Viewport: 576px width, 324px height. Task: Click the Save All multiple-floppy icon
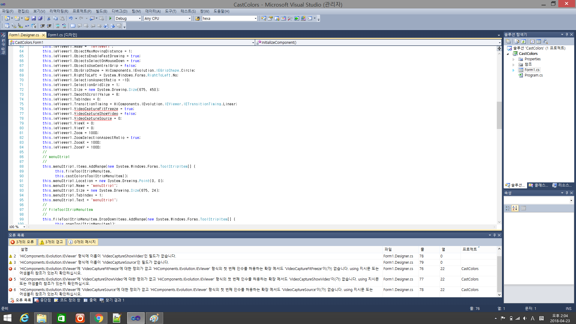(x=40, y=18)
